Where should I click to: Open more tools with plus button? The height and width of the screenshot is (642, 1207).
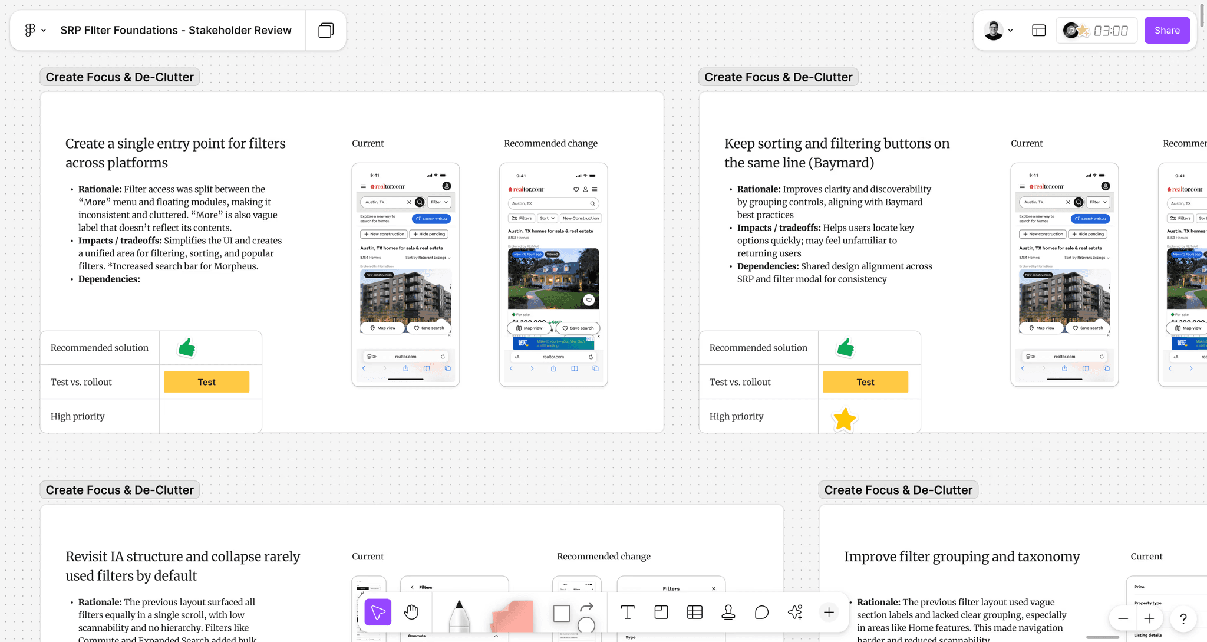coord(829,613)
